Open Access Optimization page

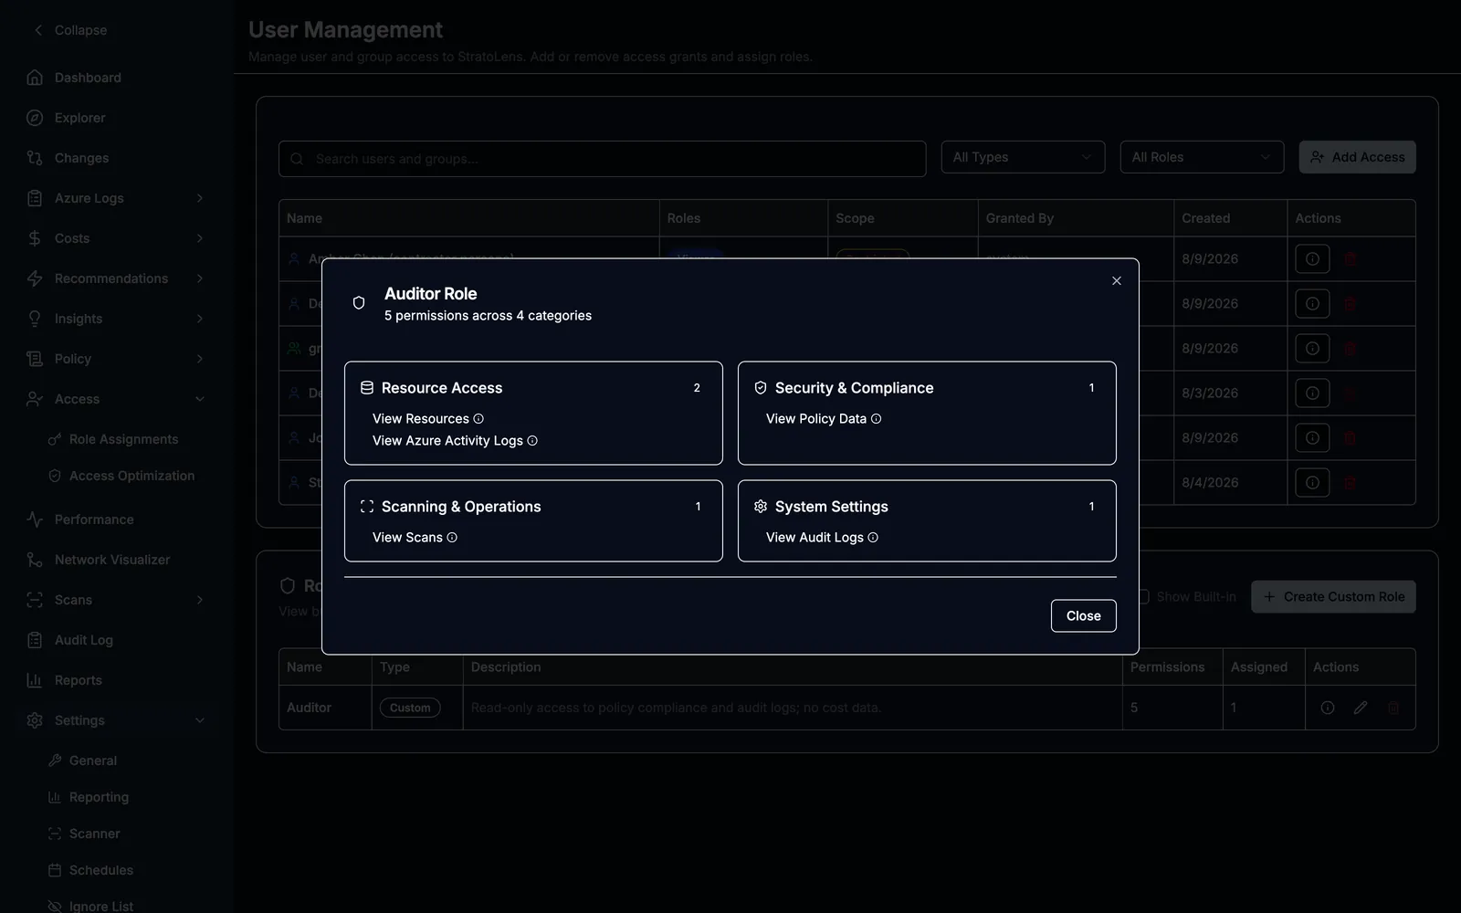pyautogui.click(x=131, y=476)
